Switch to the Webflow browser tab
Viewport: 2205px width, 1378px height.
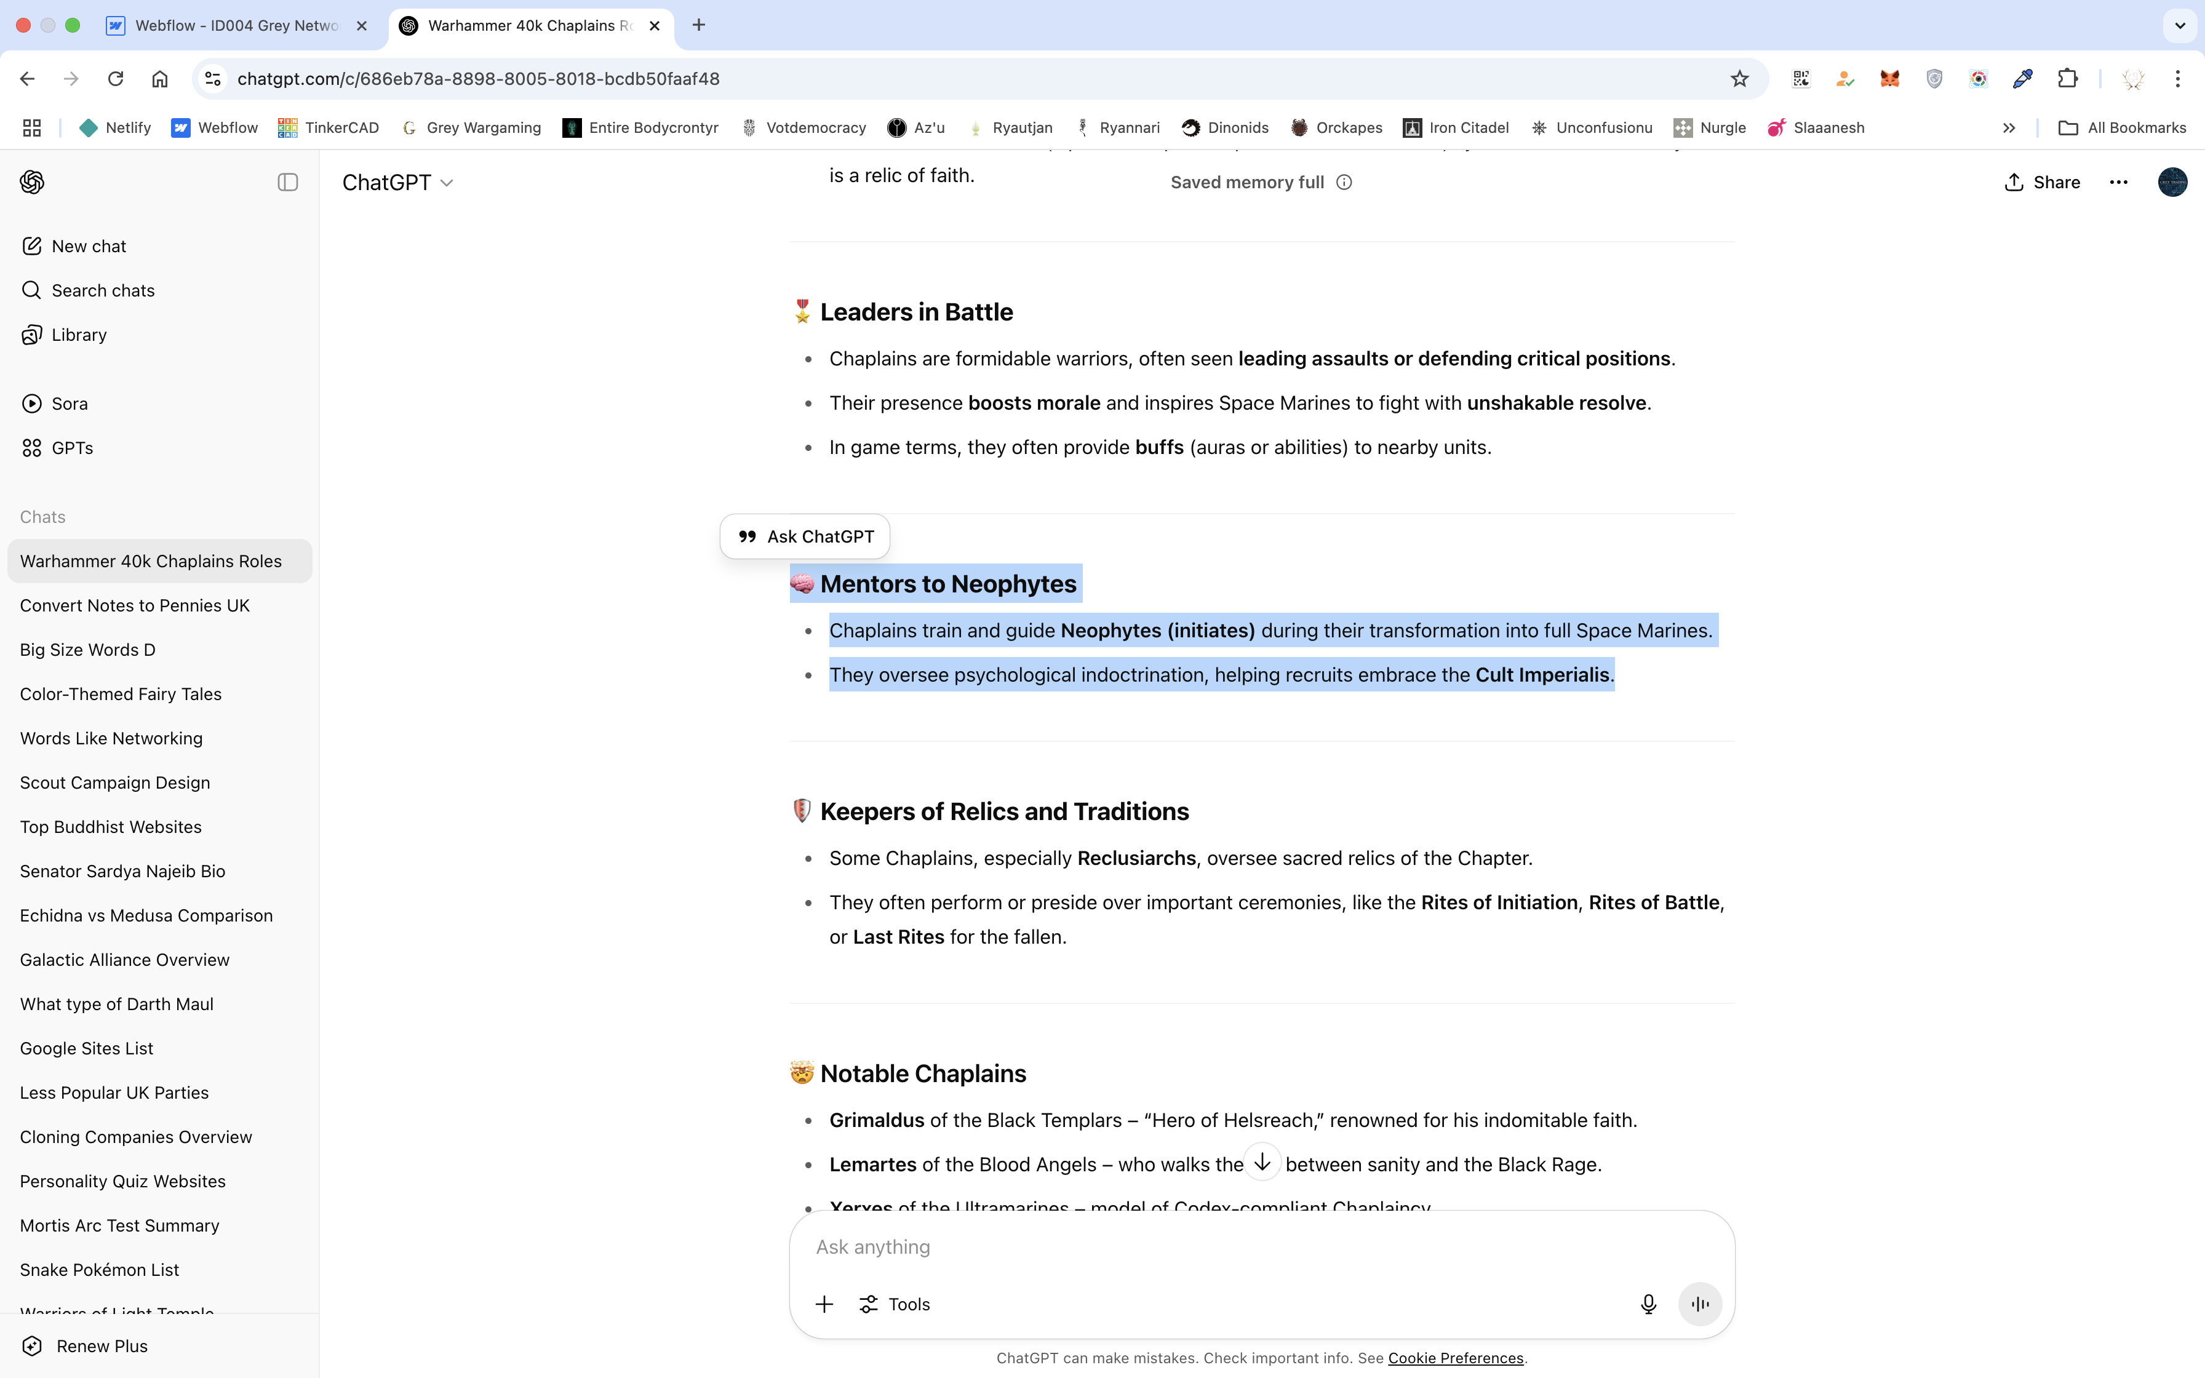point(235,25)
